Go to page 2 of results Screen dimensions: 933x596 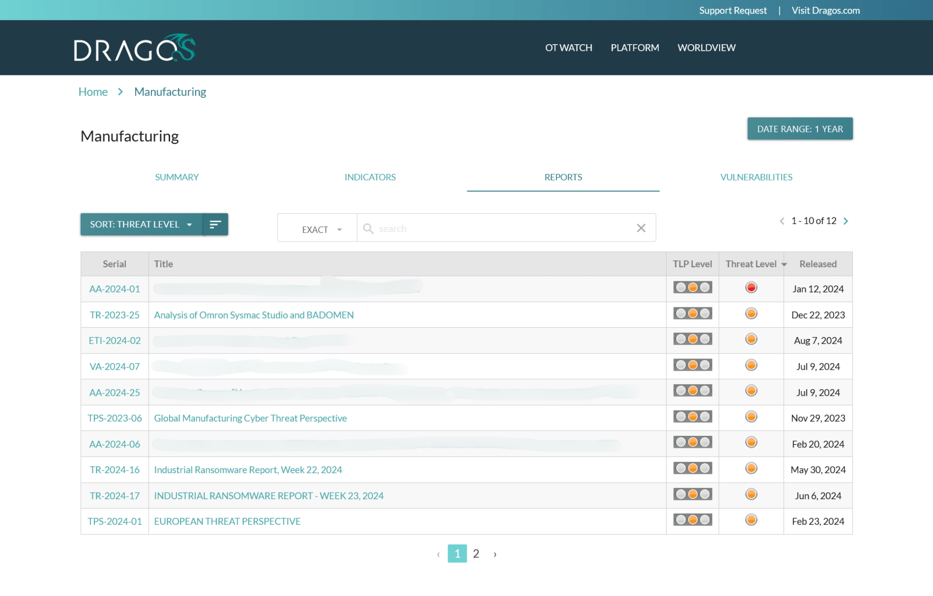click(476, 554)
